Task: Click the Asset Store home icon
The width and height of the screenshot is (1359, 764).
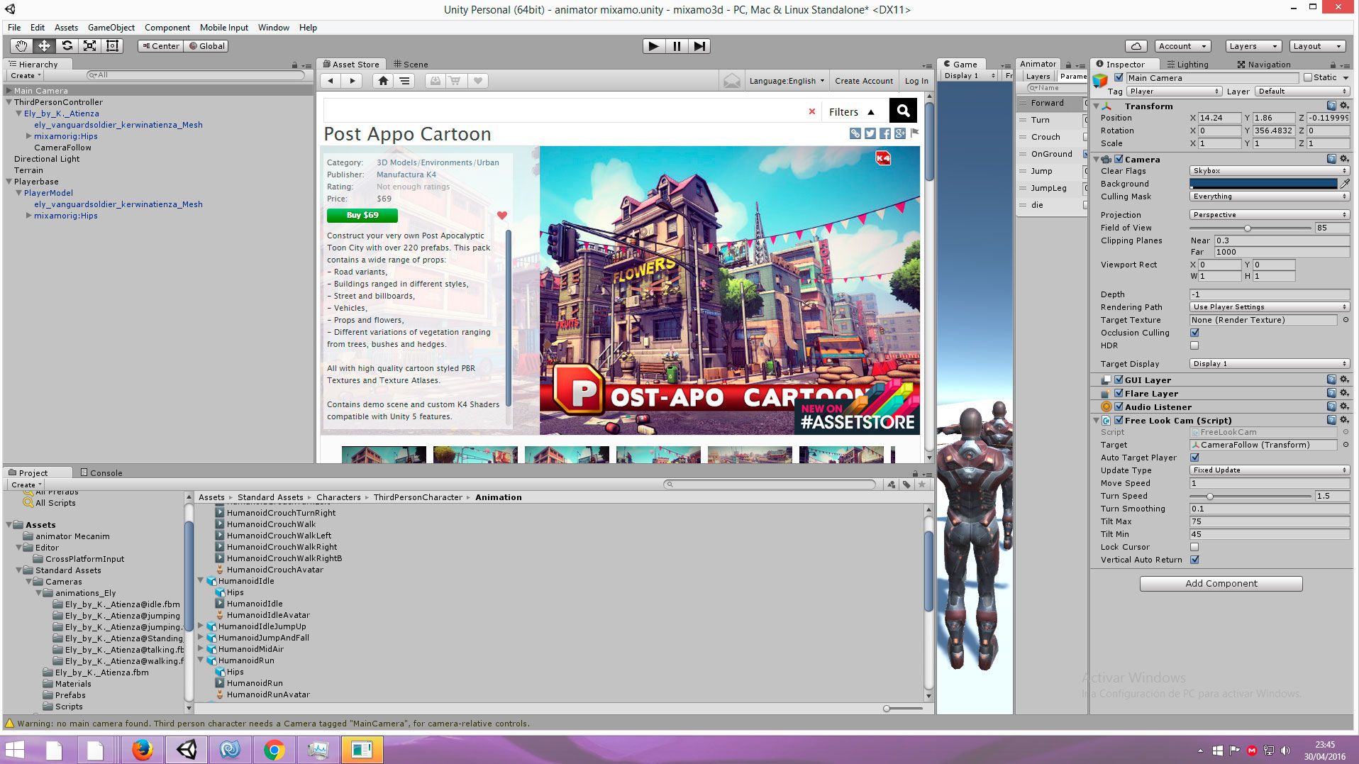Action: pos(383,81)
